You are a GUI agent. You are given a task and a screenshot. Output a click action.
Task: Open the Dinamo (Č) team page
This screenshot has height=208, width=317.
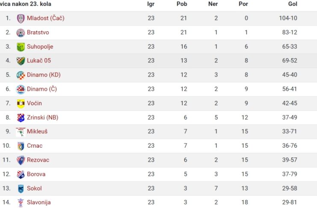click(42, 89)
